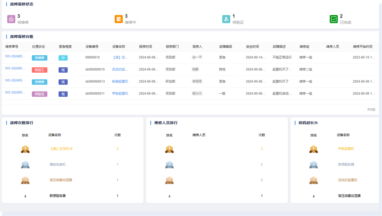
Task: Click the orange 维修中 status icon
Action: pyautogui.click(x=119, y=19)
